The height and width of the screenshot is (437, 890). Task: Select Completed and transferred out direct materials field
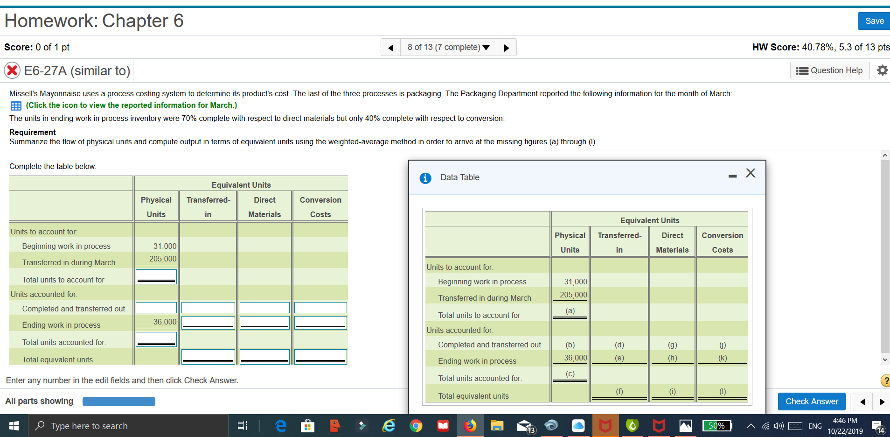(264, 308)
